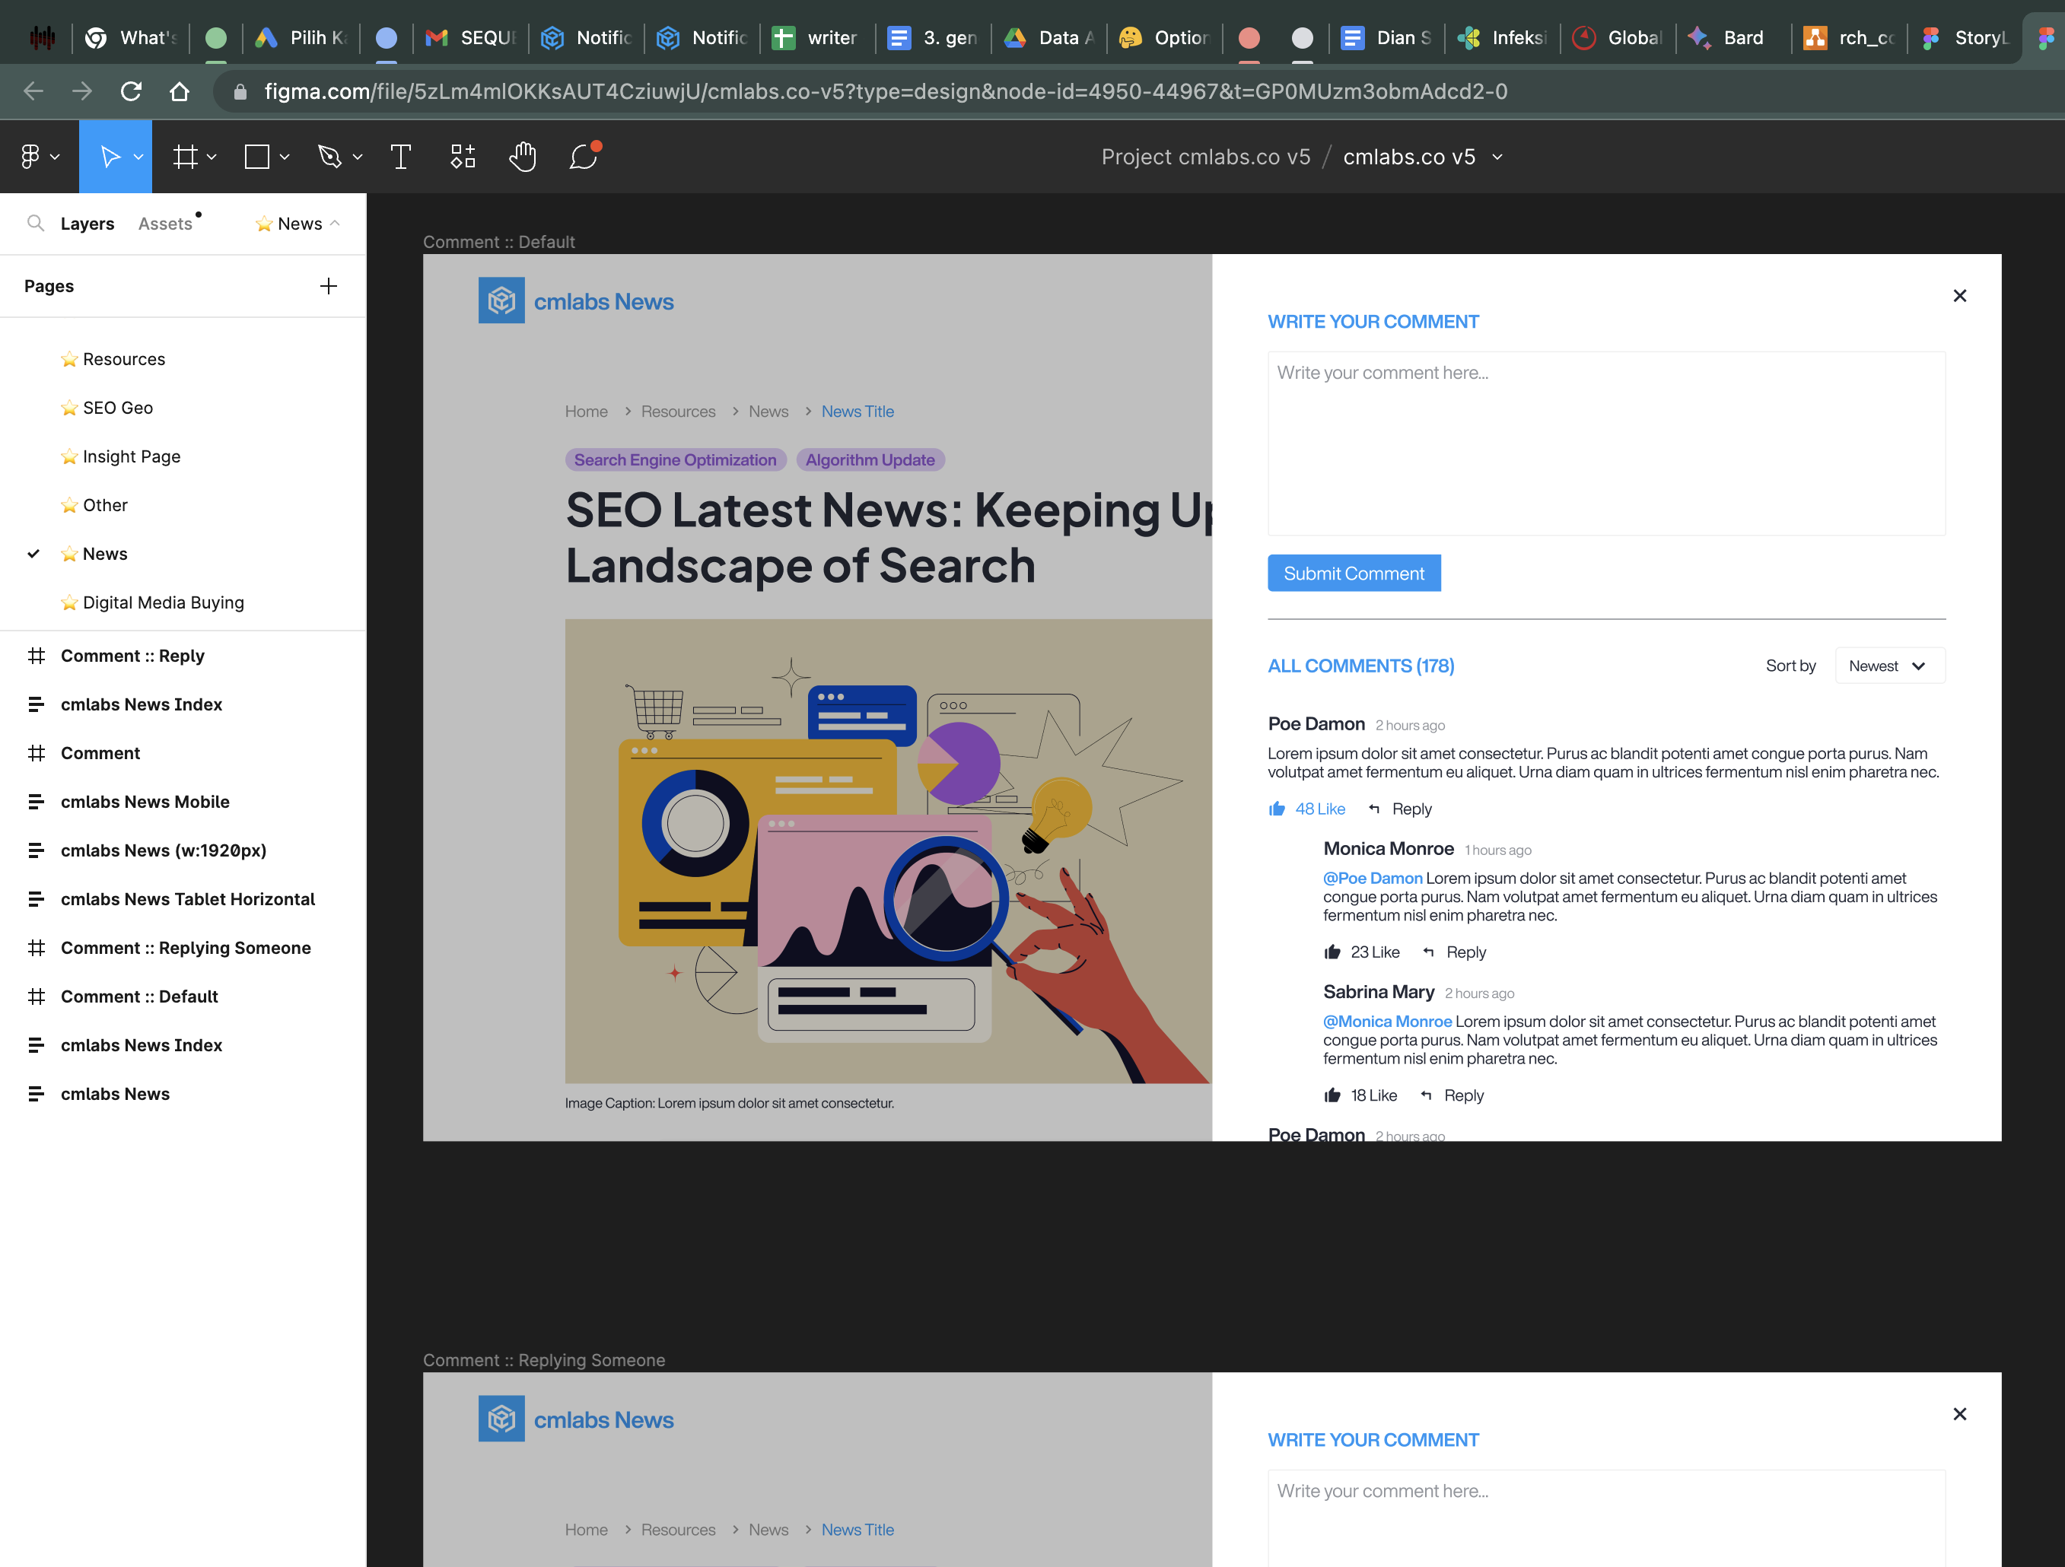Select the Resources page
The image size is (2065, 1567).
pyautogui.click(x=124, y=359)
